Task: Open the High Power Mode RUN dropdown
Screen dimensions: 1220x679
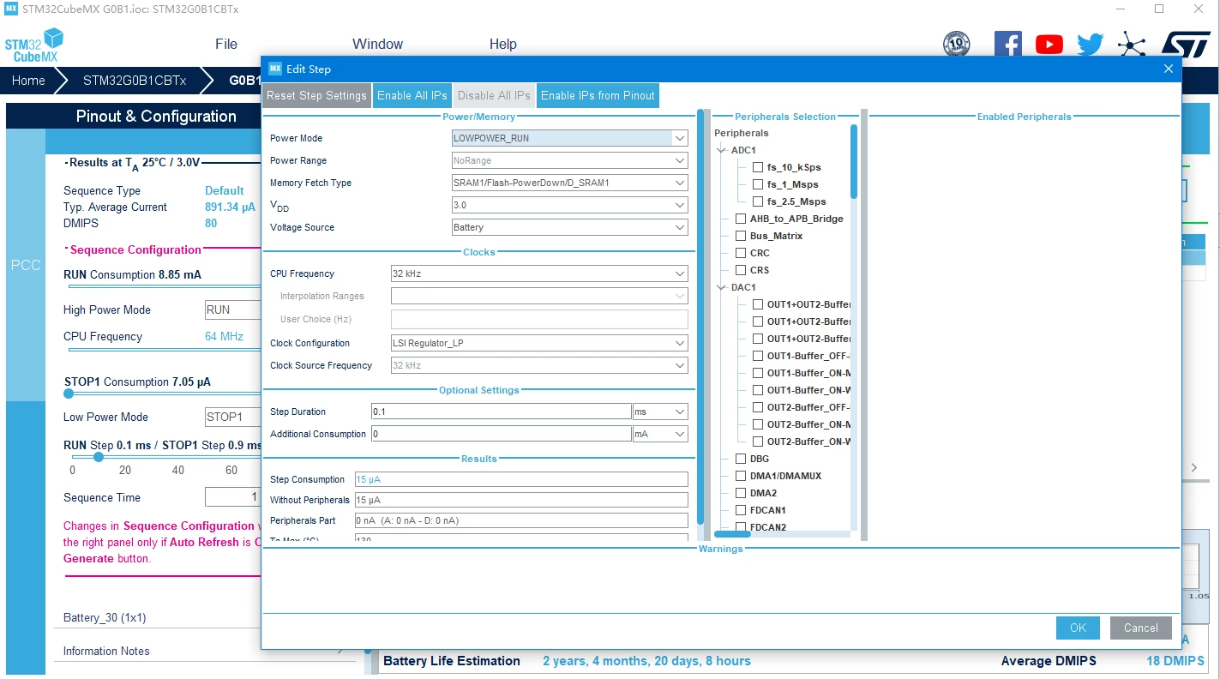Action: tap(232, 309)
